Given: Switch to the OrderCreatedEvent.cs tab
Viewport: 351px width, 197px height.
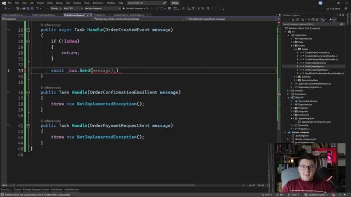Looking at the screenshot, I should (x=13, y=15).
